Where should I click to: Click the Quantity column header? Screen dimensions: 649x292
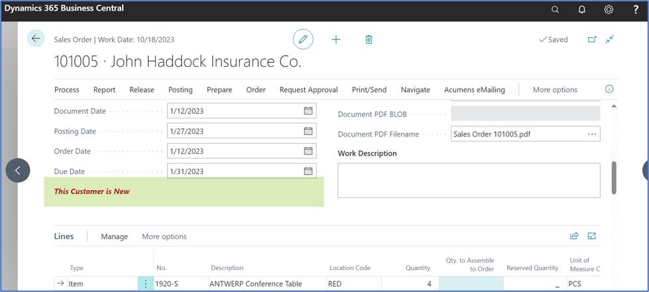point(418,268)
